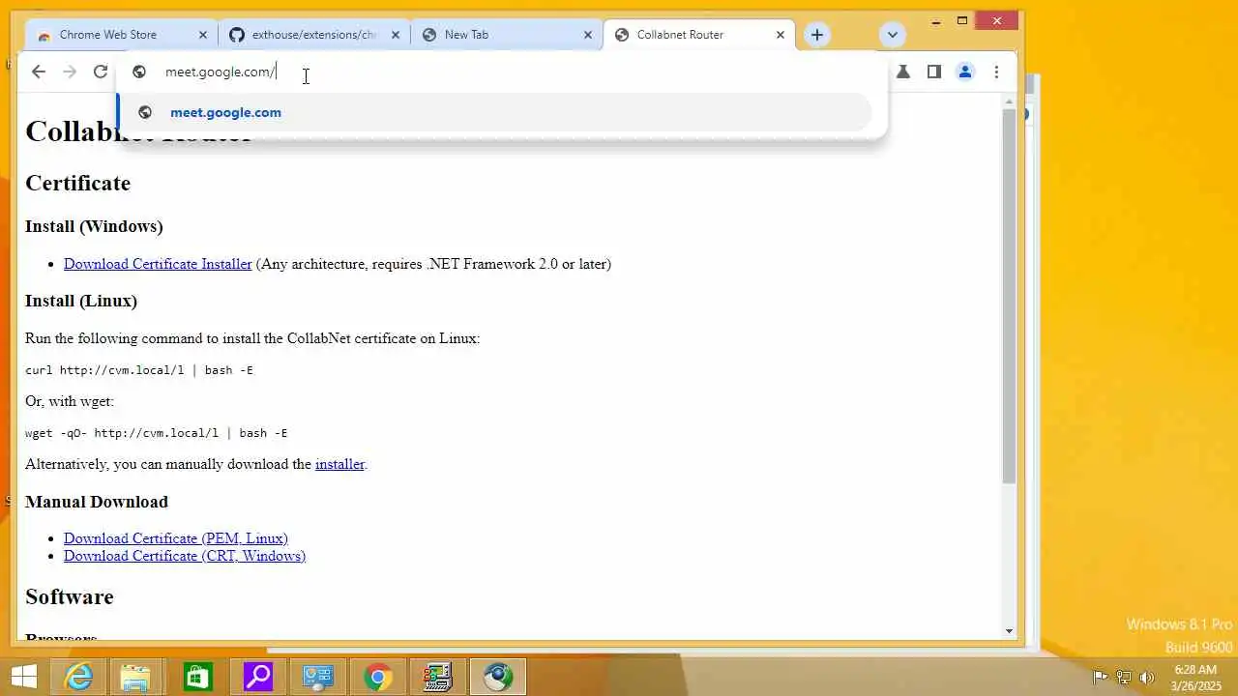Viewport: 1238px width, 696px height.
Task: Click the page scrollbar up arrow
Action: pos(1009,101)
